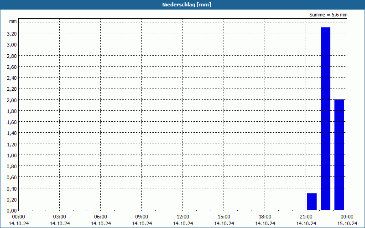
Task: Click the chart title "Niederschlag [mm]"
Action: (x=187, y=5)
